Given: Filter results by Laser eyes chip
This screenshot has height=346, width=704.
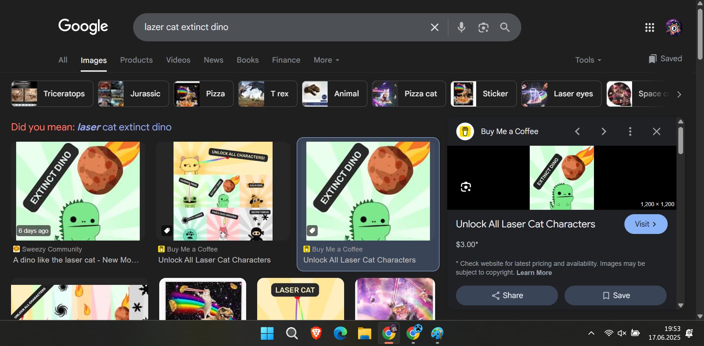Looking at the screenshot, I should point(561,94).
